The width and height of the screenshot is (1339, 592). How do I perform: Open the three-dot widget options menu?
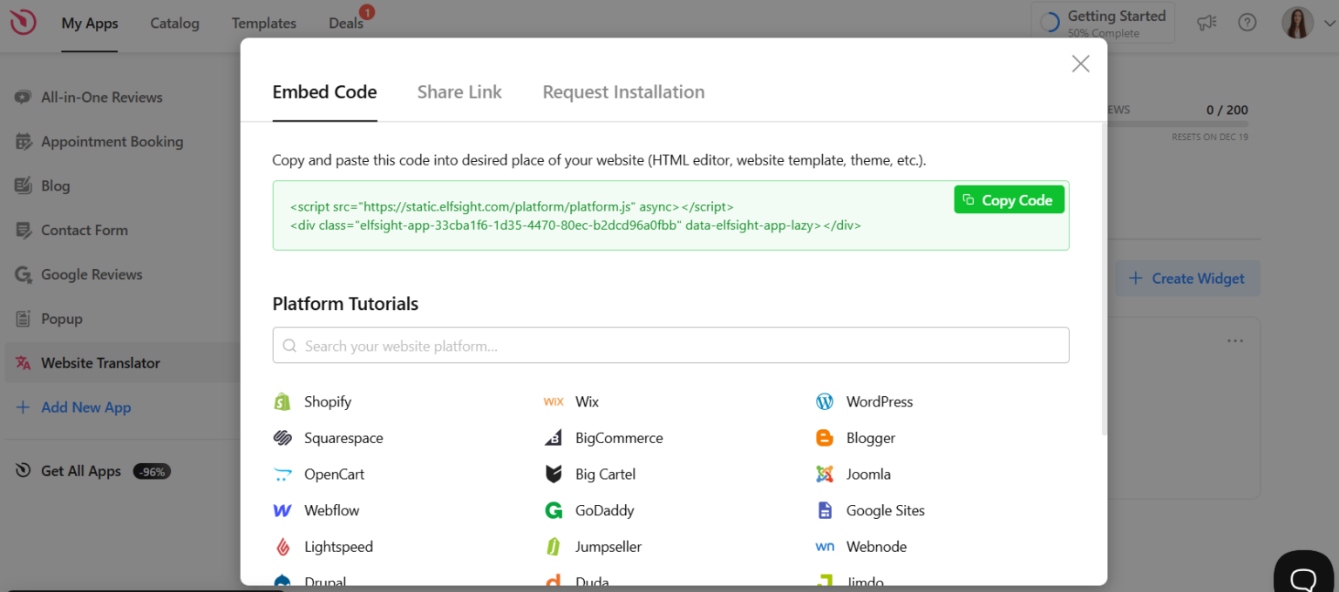1234,340
